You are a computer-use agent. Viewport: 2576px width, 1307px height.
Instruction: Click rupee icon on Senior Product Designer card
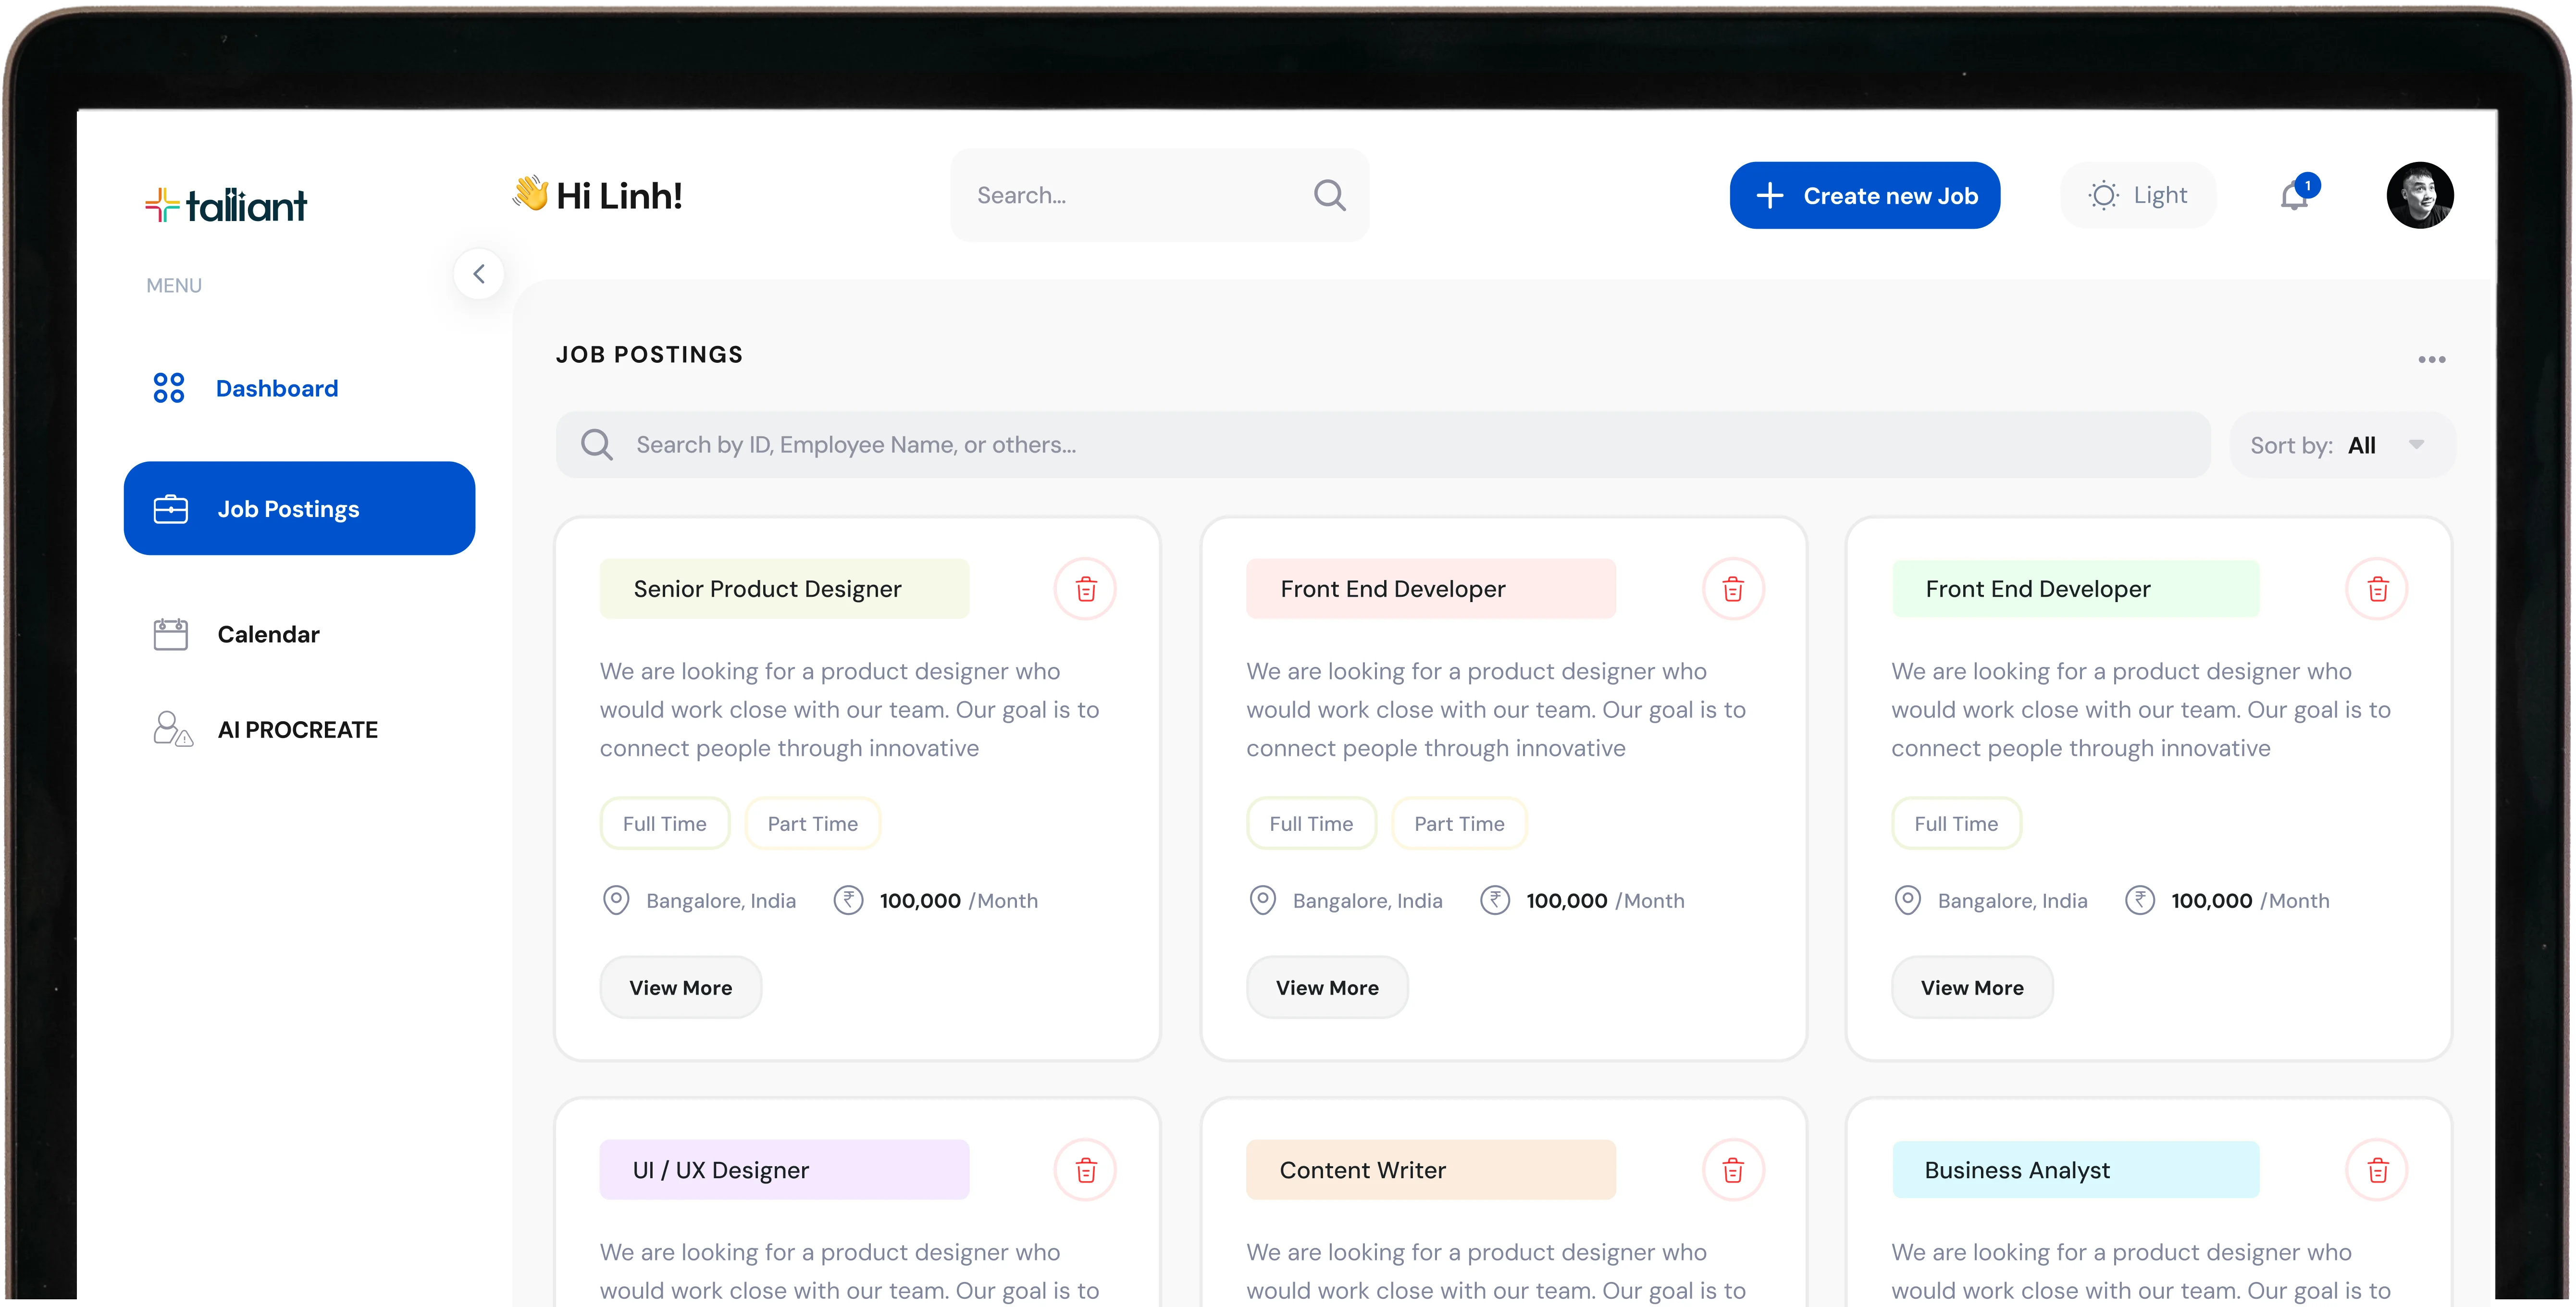point(848,900)
